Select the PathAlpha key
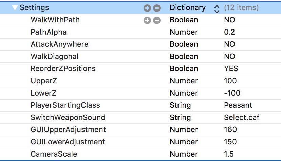The height and width of the screenshot is (162, 281). tap(49, 32)
